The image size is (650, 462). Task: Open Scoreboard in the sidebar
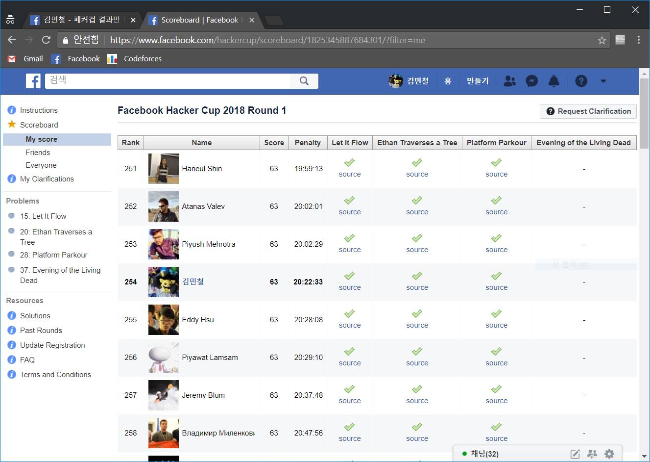(39, 125)
